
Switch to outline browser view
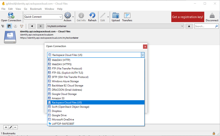tap(3, 26)
